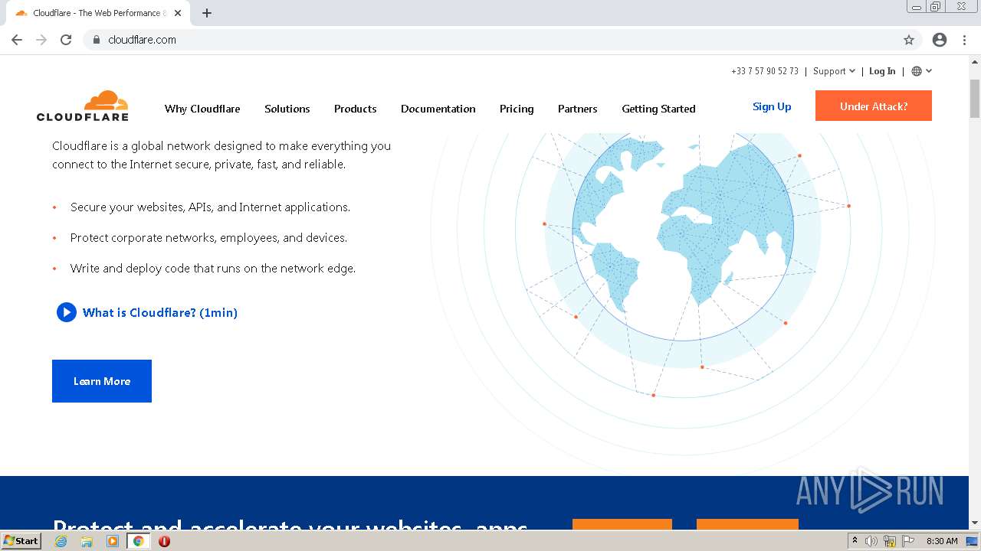Reload the page with the refresh icon
Image resolution: width=981 pixels, height=551 pixels.
click(x=66, y=40)
